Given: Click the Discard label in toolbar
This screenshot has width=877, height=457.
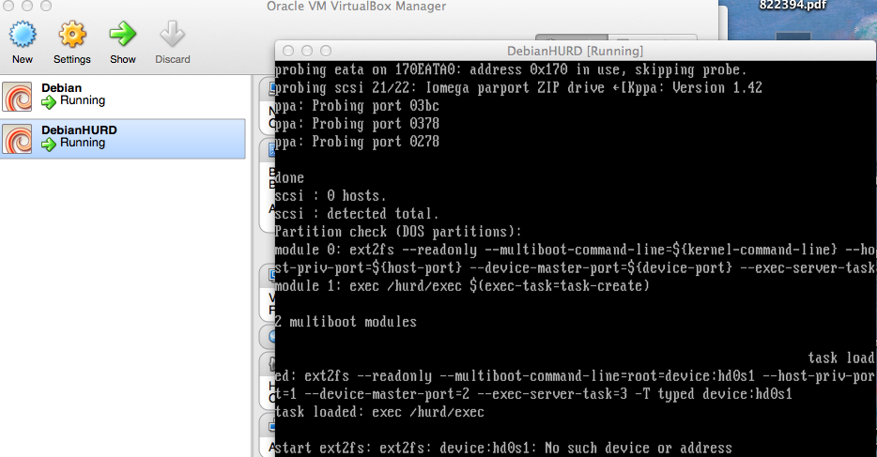Looking at the screenshot, I should pos(172,59).
